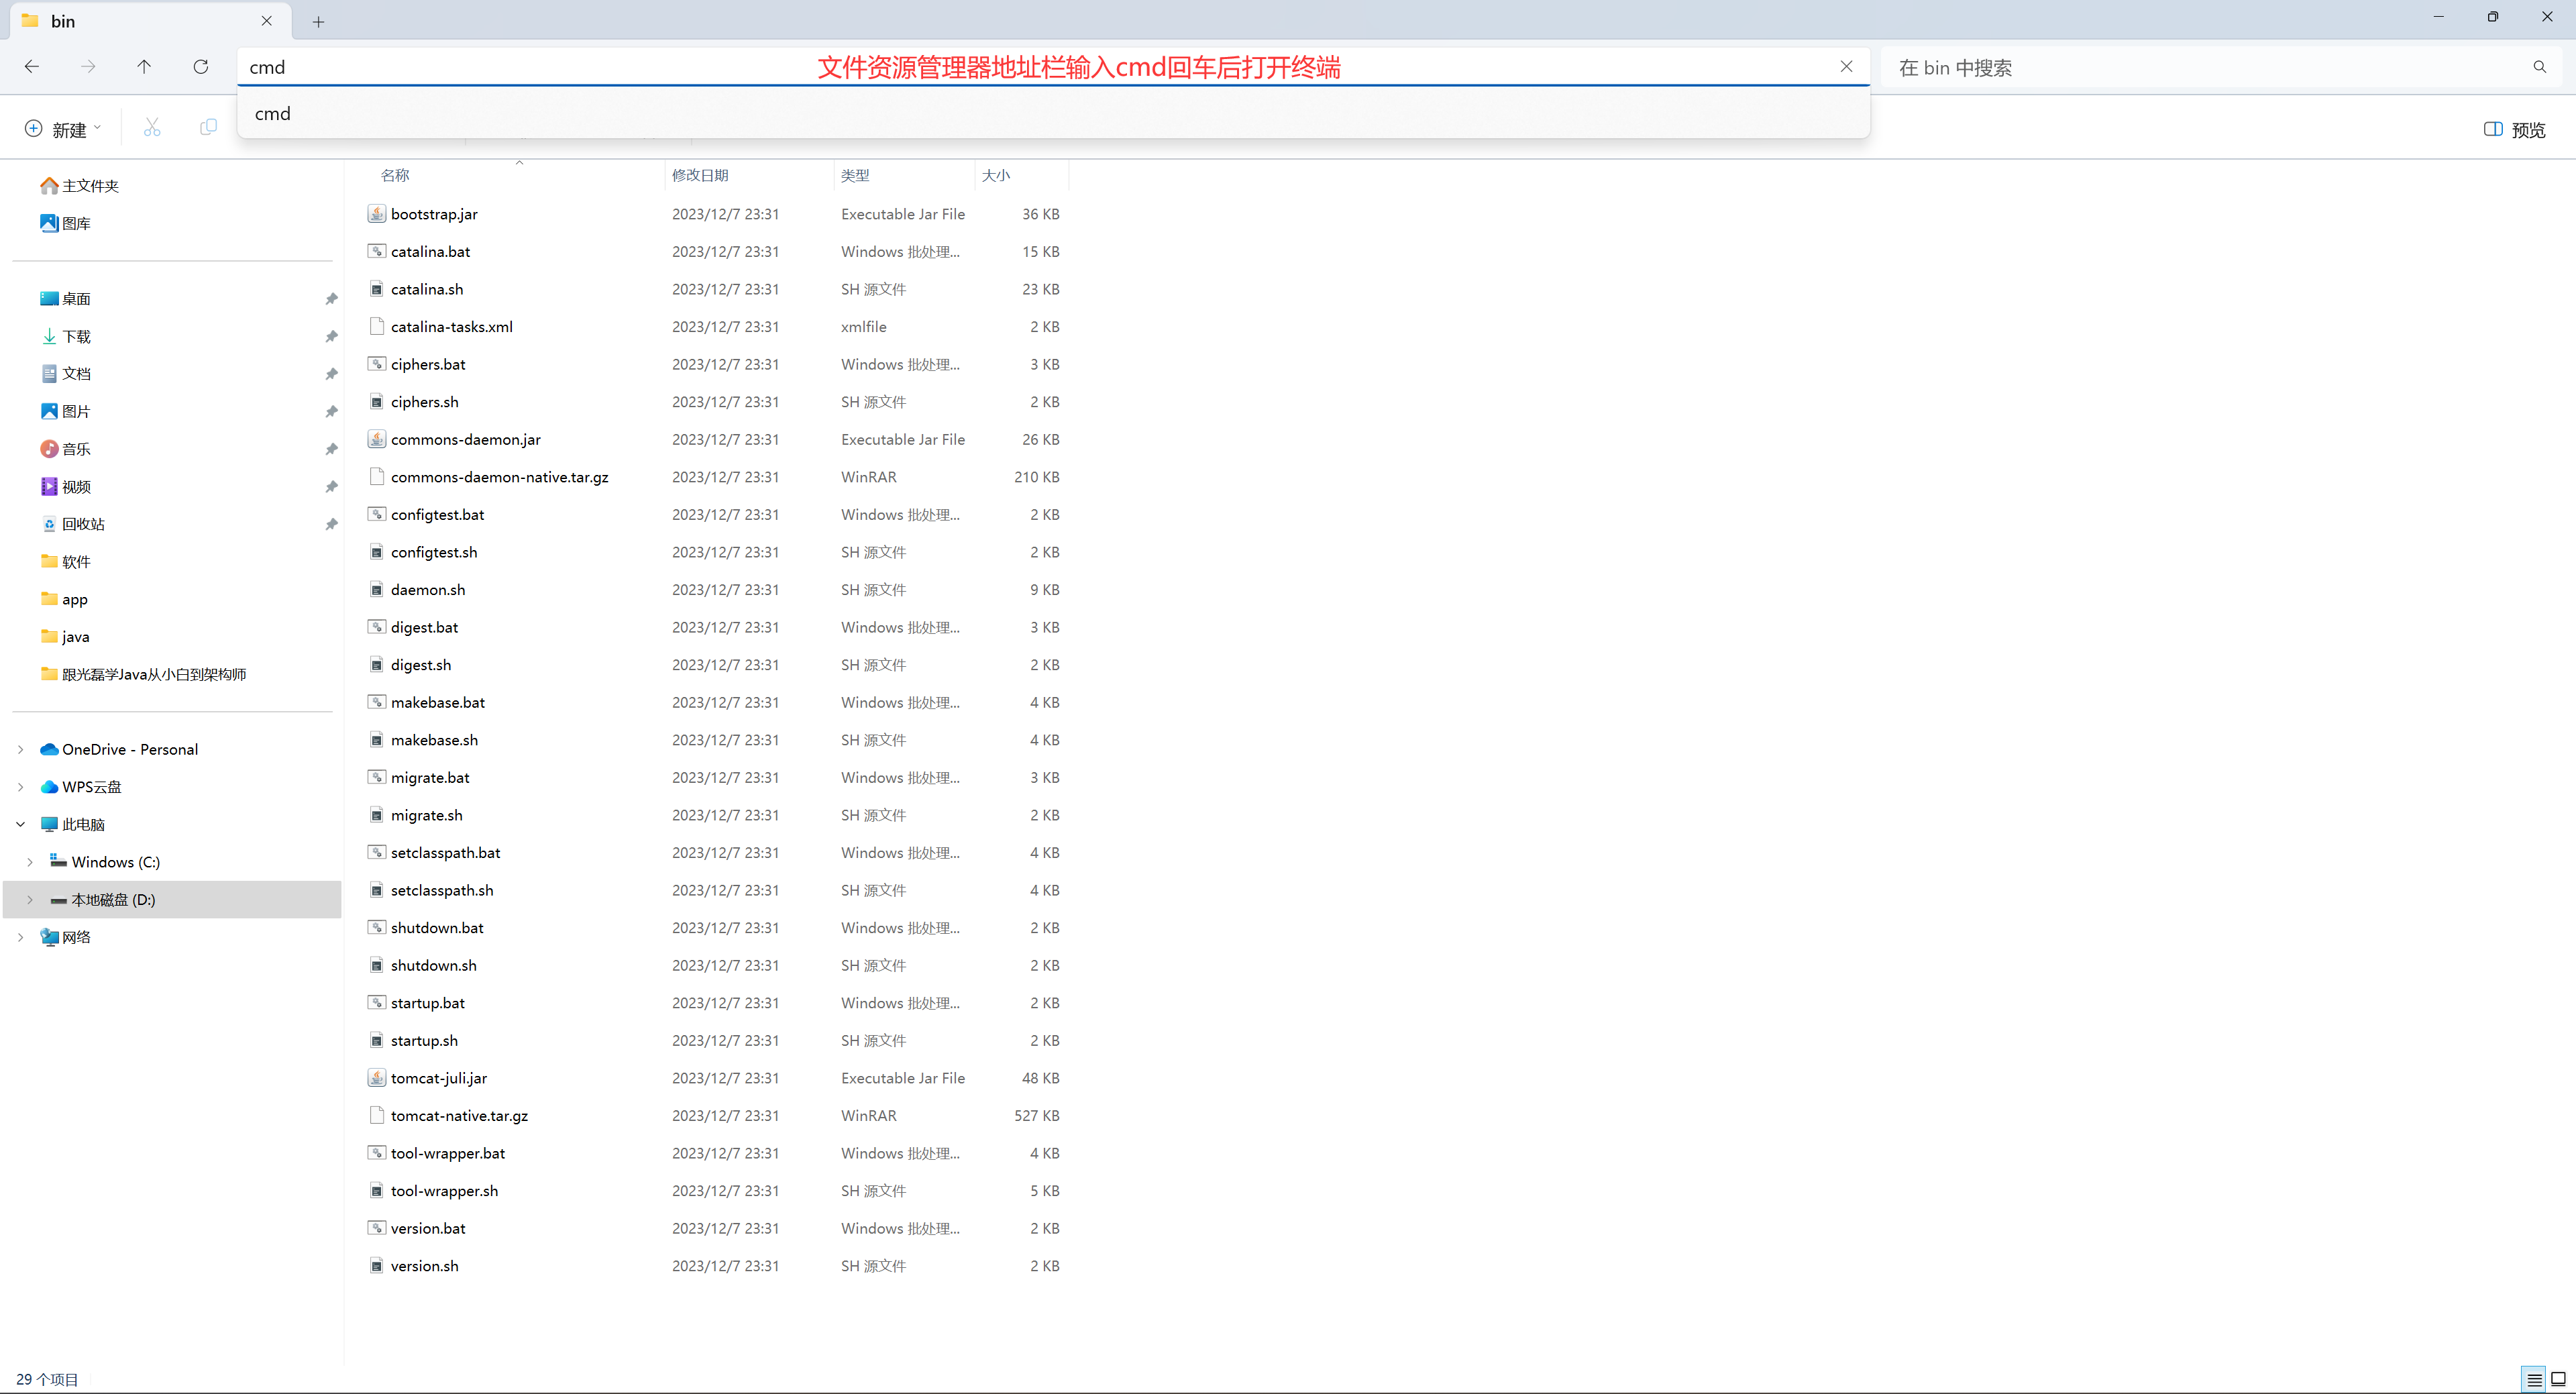Open Documents in quick access
Image resolution: width=2576 pixels, height=1394 pixels.
pyautogui.click(x=65, y=374)
